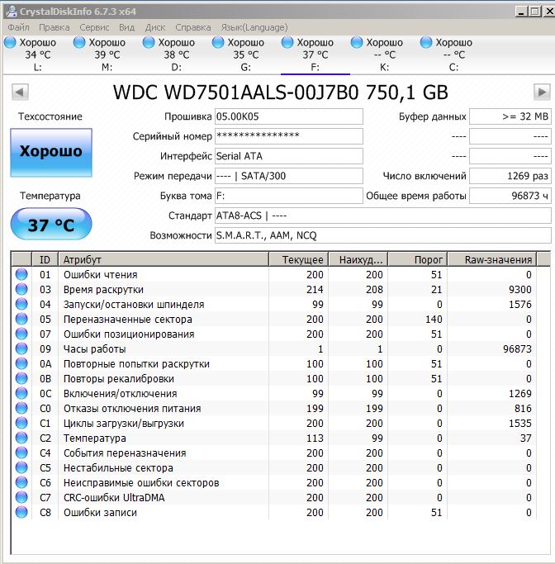Go to previous disk with left arrow
This screenshot has height=564, width=555.
pyautogui.click(x=20, y=92)
